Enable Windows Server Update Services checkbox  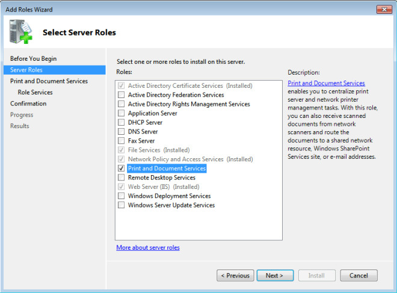tap(122, 205)
